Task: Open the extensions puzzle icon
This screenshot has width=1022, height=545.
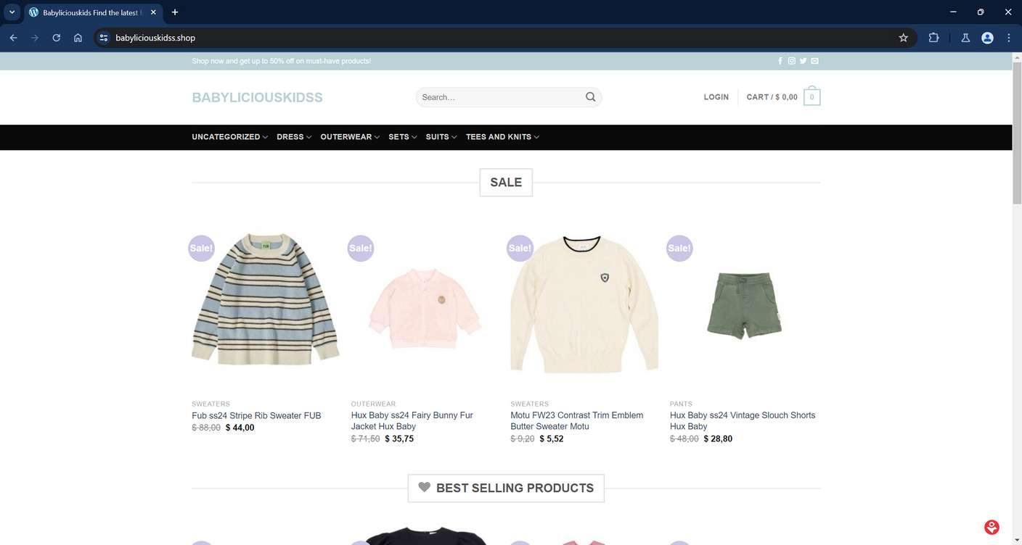Action: pyautogui.click(x=933, y=38)
